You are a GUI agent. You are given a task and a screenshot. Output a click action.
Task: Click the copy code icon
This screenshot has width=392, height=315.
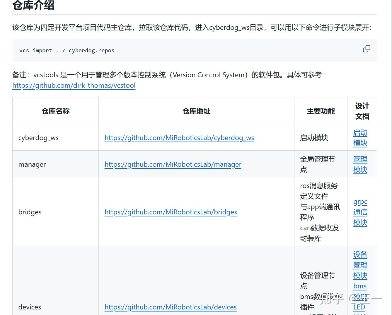pos(367,49)
